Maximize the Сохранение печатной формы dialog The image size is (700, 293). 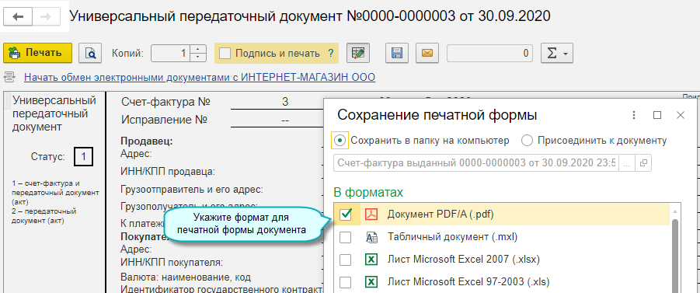657,115
